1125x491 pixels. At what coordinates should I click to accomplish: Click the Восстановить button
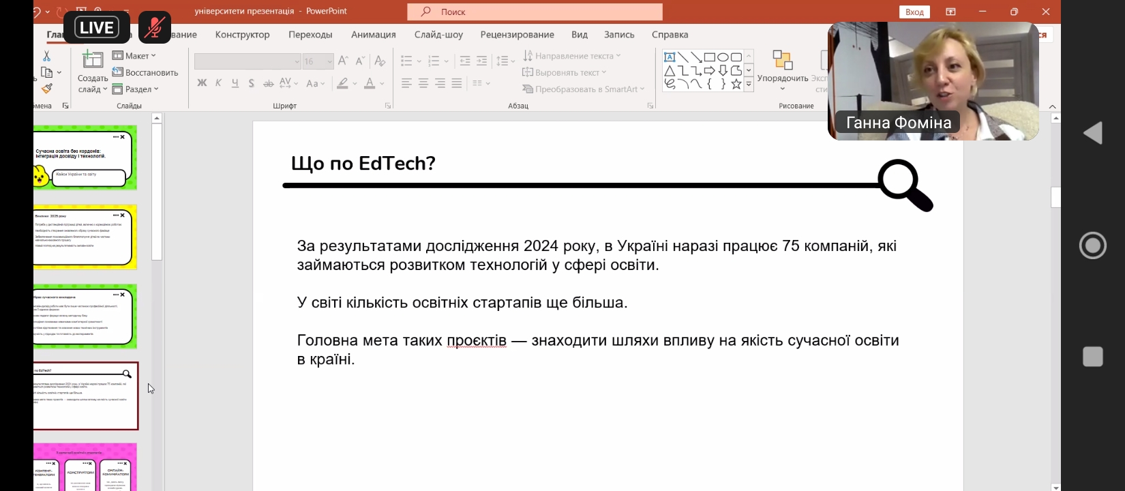coord(145,72)
